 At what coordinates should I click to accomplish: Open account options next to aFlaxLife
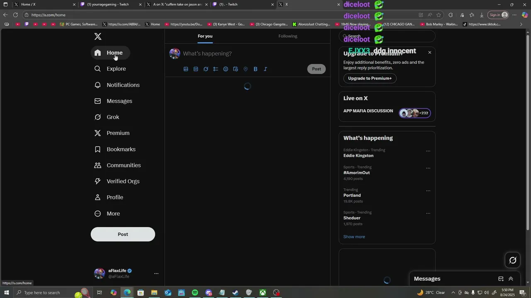156,274
